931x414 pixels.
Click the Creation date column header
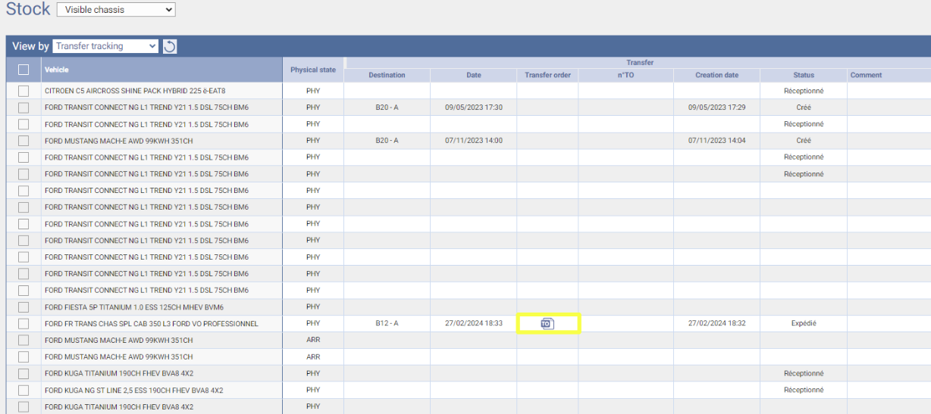716,75
